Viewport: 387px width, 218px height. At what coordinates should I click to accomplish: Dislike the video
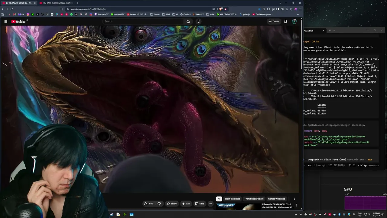click(159, 204)
